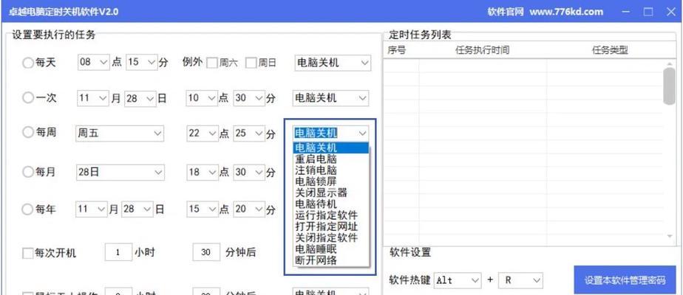The width and height of the screenshot is (683, 295).
Task: Open the 30 minute dropdown in 每月 row
Action: click(x=249, y=173)
